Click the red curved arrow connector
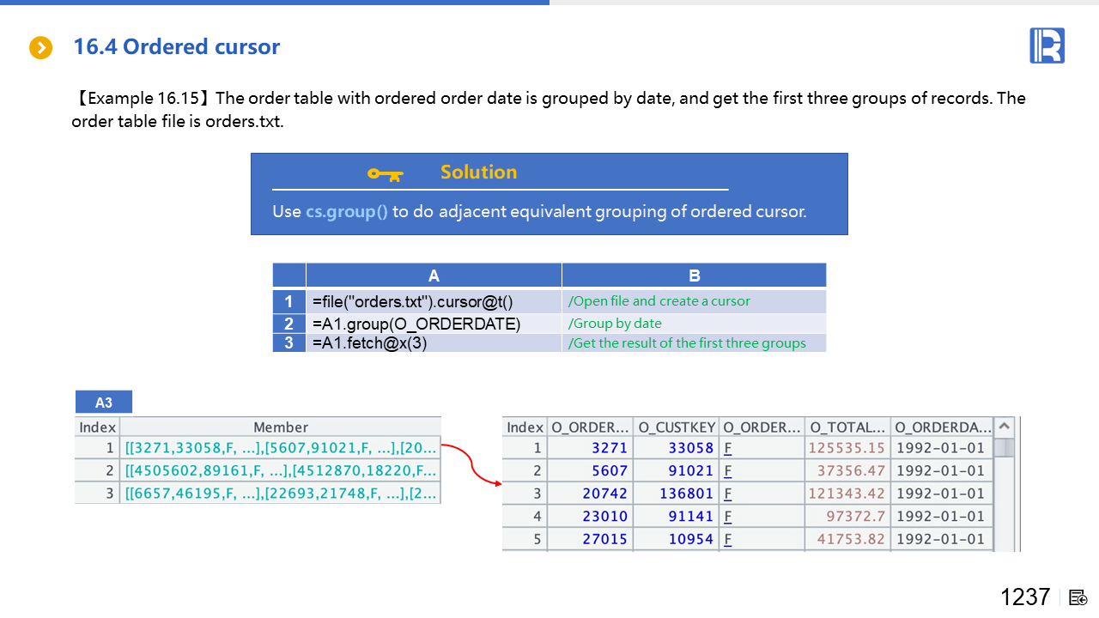The image size is (1099, 618). [471, 463]
